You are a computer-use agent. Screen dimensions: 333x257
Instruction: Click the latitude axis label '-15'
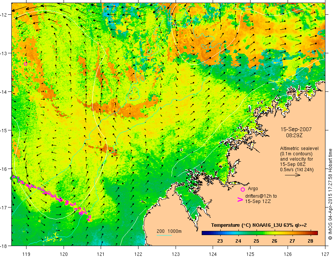coord(4,130)
